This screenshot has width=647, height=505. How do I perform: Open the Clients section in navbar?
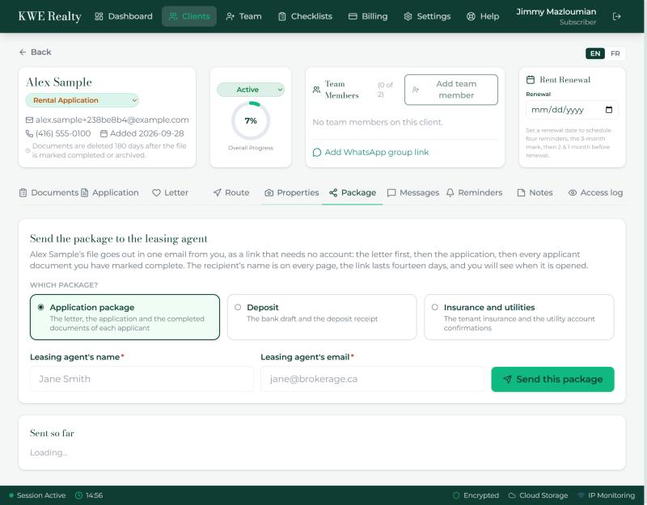point(189,16)
